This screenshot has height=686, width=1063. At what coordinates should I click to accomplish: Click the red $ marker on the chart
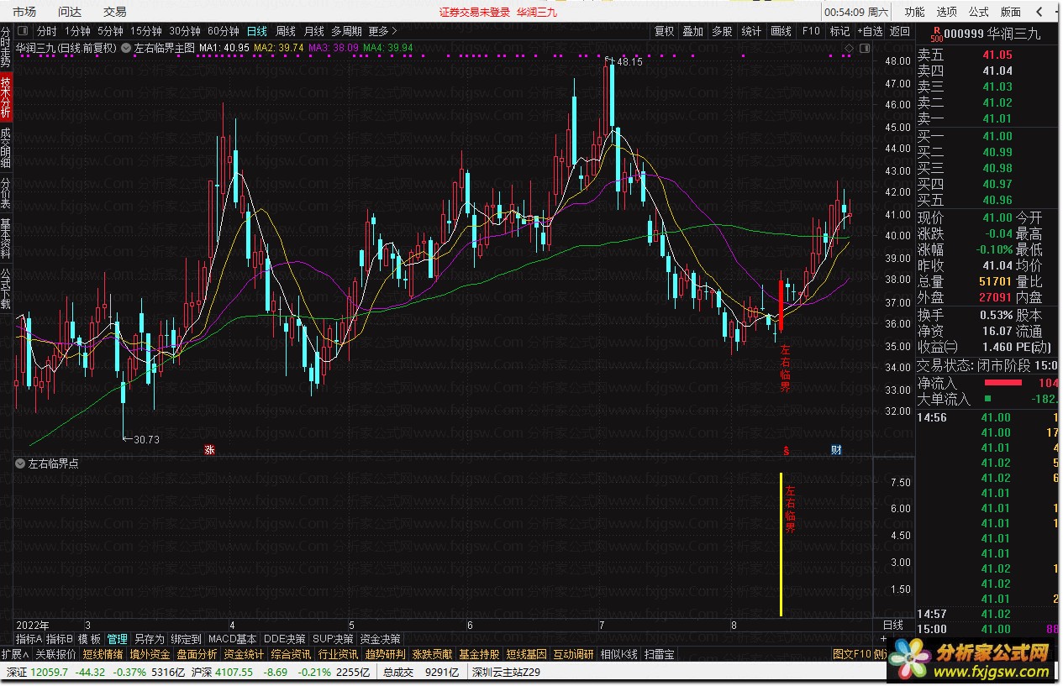(787, 450)
